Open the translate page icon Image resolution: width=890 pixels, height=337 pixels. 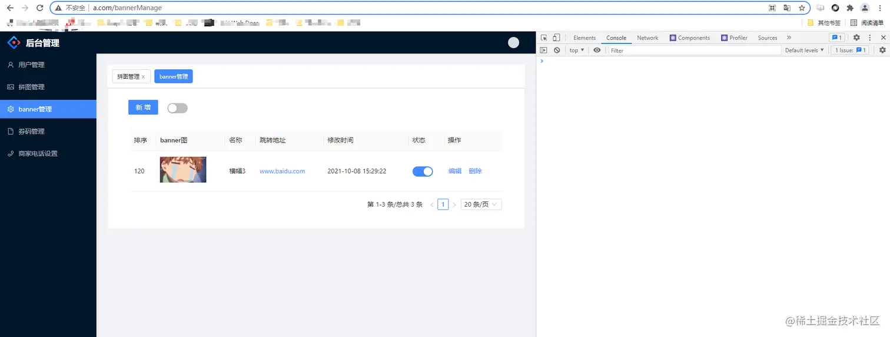pyautogui.click(x=787, y=8)
